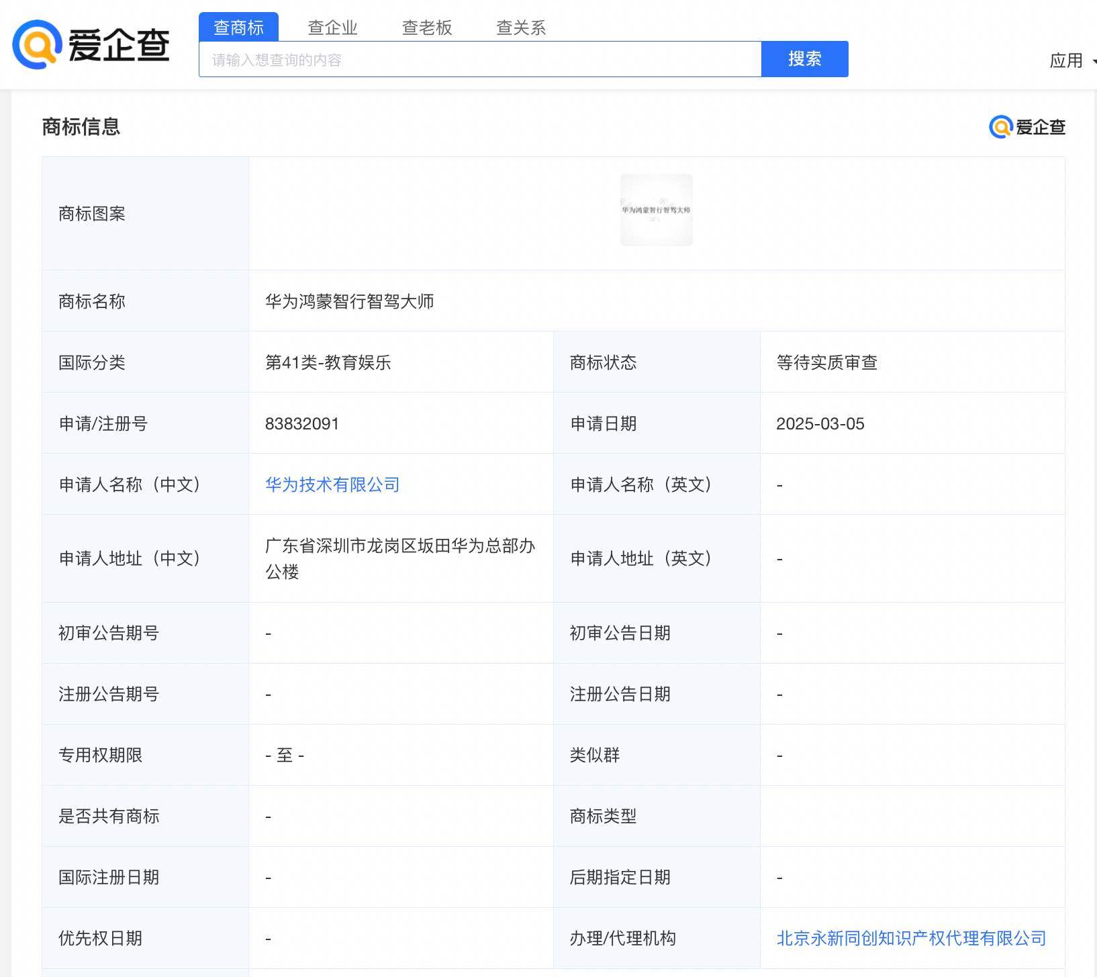Click the 爱企查 watermark logo beside 商标信息
The image size is (1097, 977).
[1027, 127]
